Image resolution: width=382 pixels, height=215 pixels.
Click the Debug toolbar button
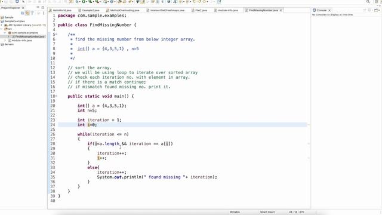[77, 2]
